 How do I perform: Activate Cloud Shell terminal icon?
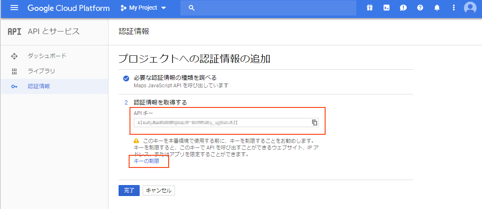[387, 8]
